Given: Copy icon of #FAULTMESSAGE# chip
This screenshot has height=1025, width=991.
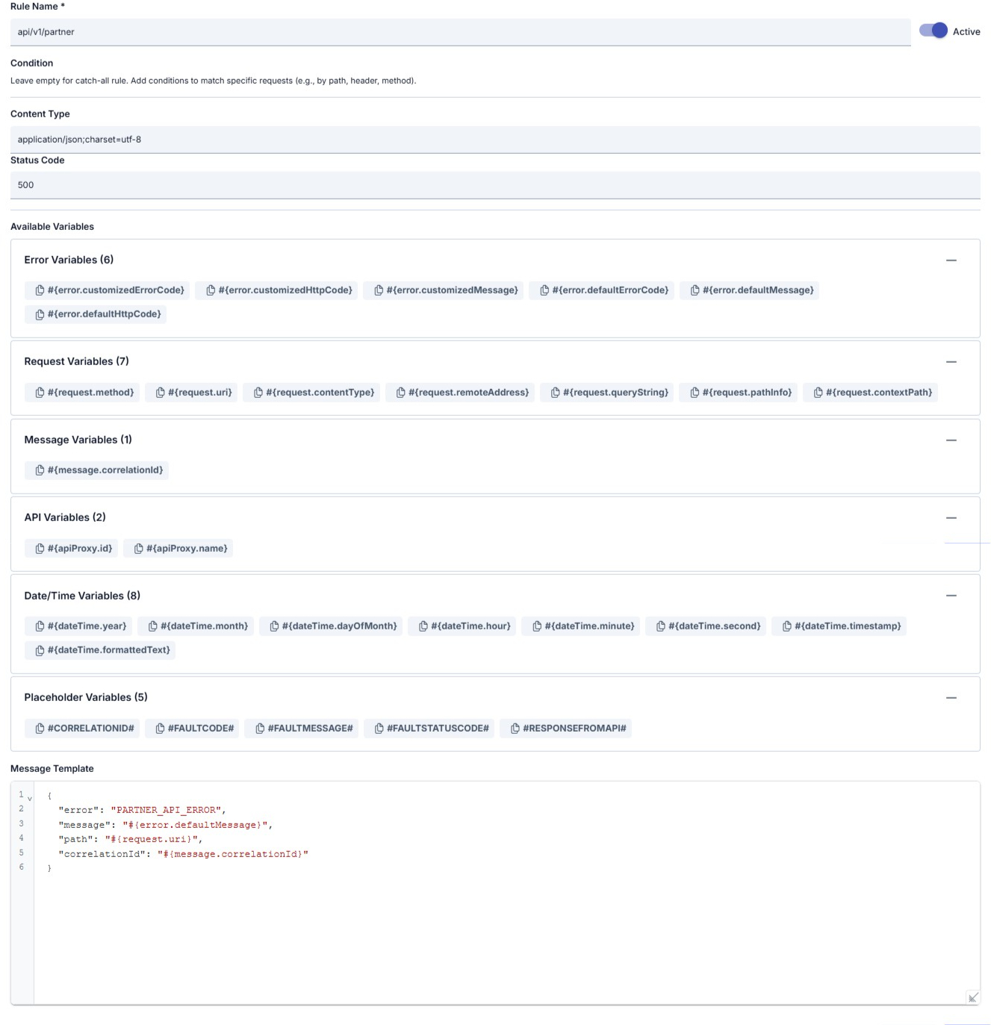Looking at the screenshot, I should 260,729.
